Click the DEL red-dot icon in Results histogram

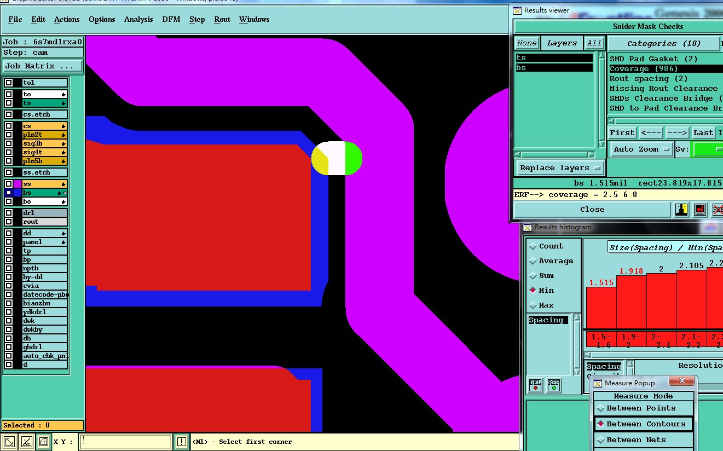click(535, 385)
